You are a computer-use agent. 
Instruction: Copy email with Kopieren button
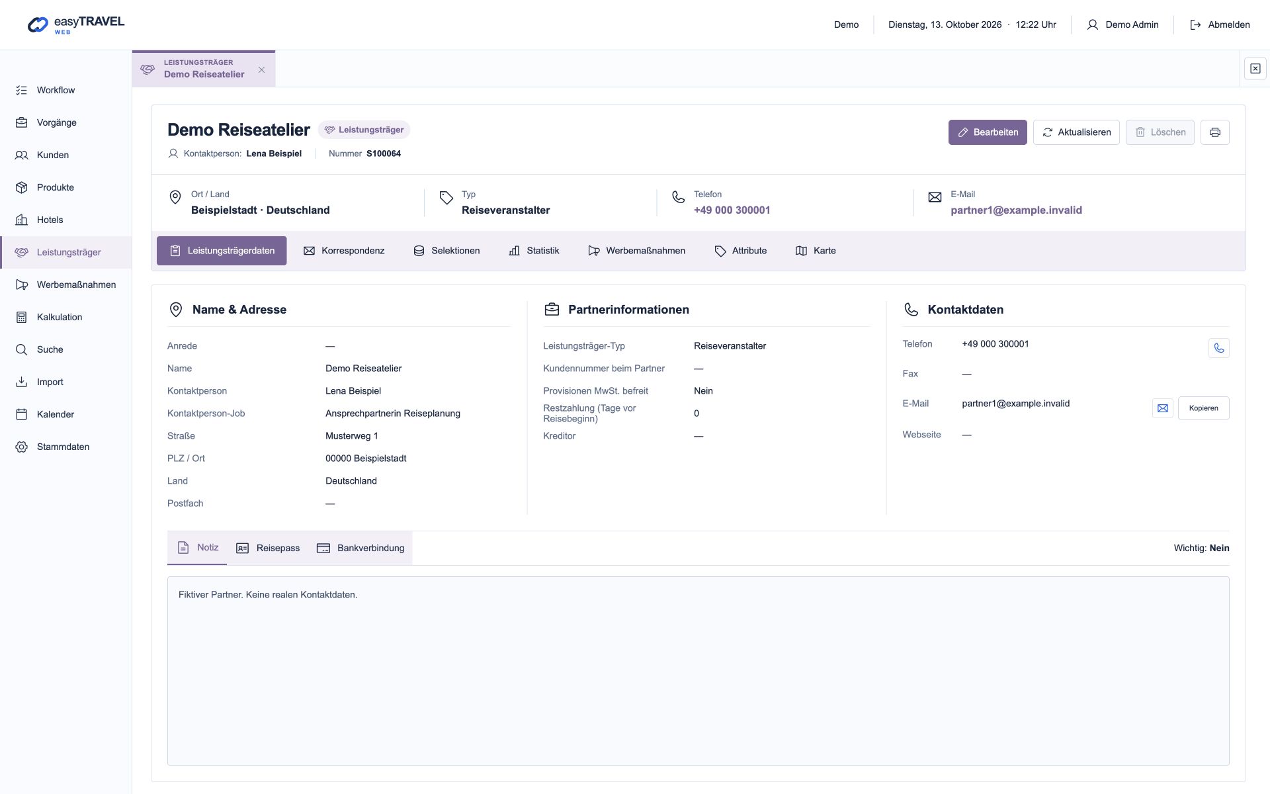tap(1203, 408)
